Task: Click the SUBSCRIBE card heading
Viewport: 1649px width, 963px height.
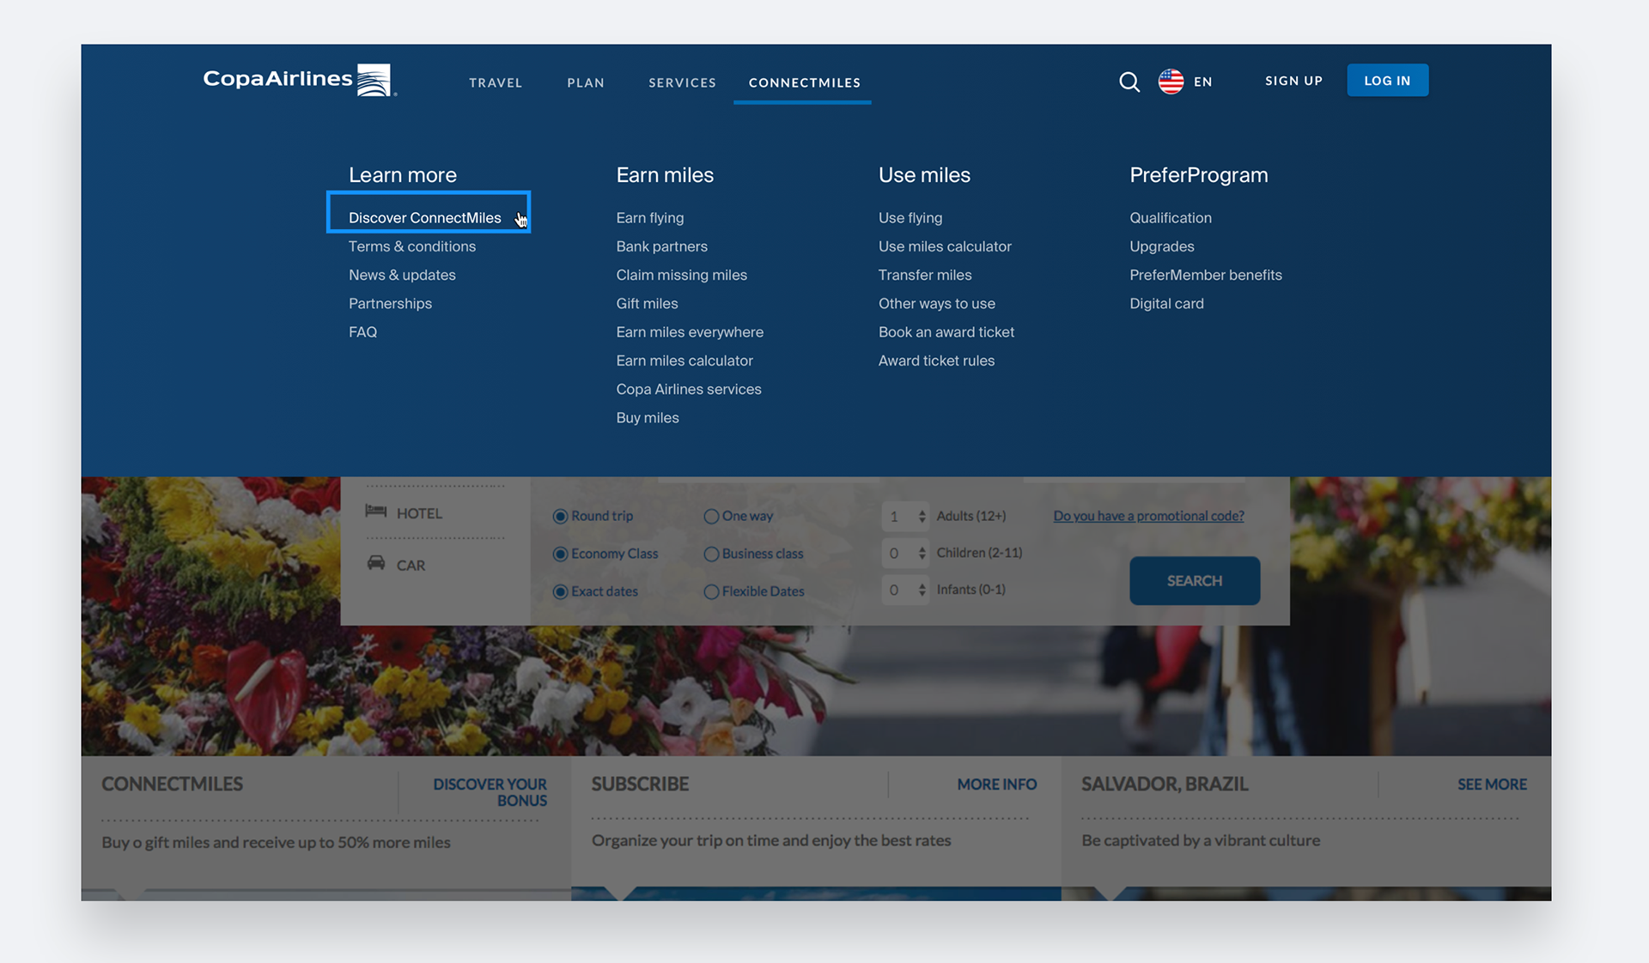Action: click(640, 784)
